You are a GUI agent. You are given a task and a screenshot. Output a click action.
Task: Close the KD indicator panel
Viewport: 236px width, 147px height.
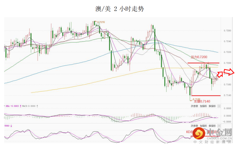pos(219,126)
